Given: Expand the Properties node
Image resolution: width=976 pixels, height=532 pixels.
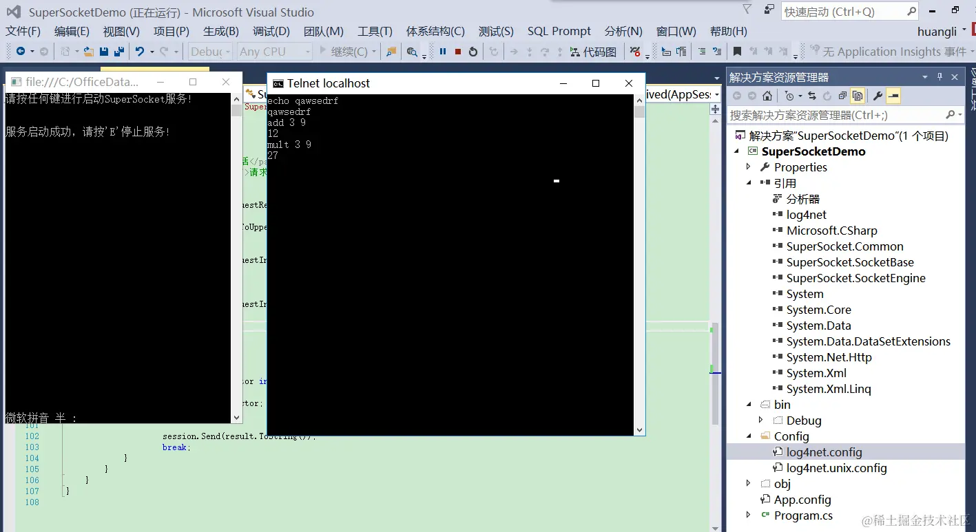Looking at the screenshot, I should [749, 167].
